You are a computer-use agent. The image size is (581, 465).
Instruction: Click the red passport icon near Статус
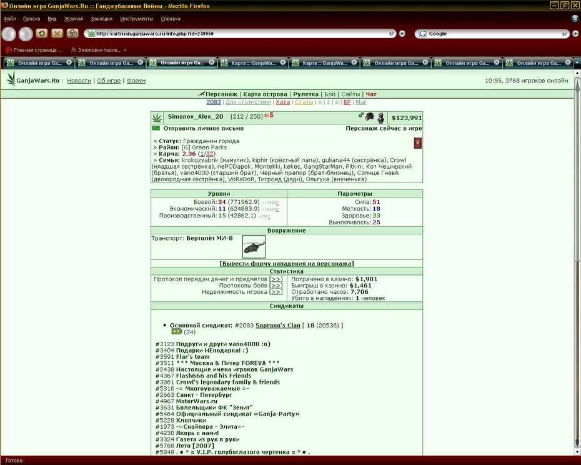(417, 143)
